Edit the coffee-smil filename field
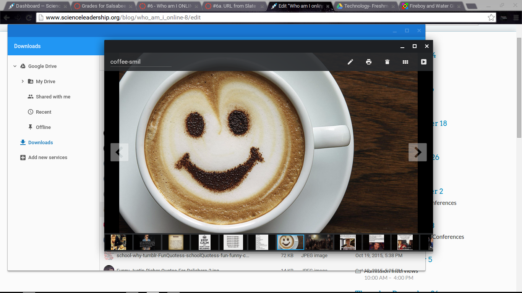The height and width of the screenshot is (293, 522). tap(141, 62)
